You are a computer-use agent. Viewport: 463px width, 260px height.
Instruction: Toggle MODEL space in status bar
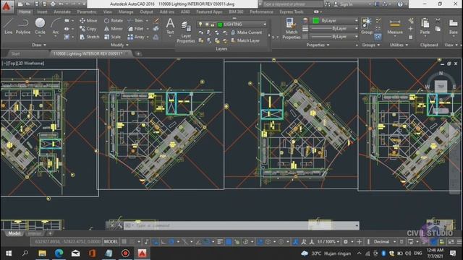click(111, 242)
